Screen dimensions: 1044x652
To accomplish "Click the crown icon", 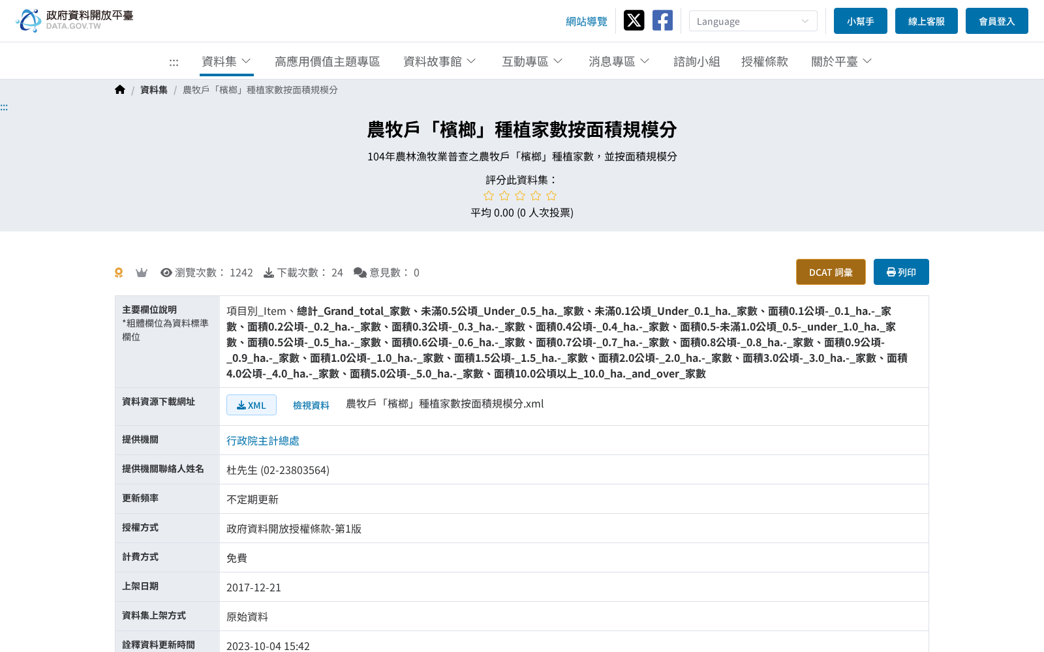I will pos(142,273).
